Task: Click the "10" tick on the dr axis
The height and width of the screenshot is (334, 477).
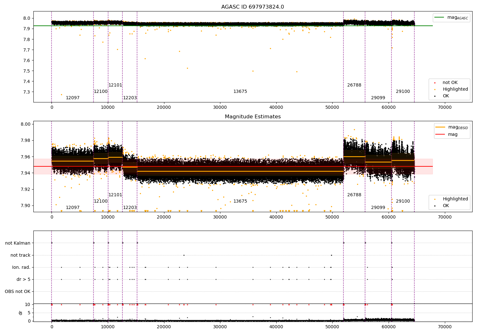Action: point(28,305)
